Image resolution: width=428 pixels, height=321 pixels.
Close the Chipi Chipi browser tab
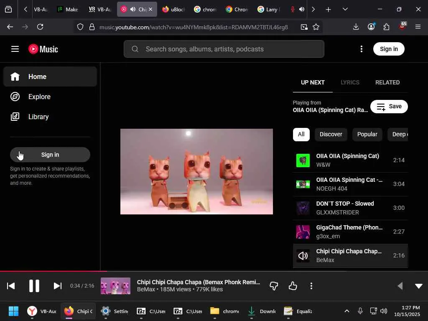[x=150, y=9]
